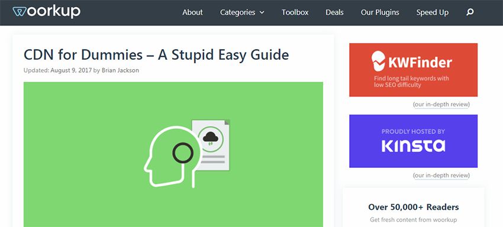Viewport: 503px width, 227px height.
Task: Click the head and document illustration
Action: click(x=186, y=154)
